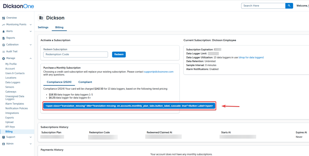Click the magnifying glass search button
Viewport: 309px width, 156px height.
tap(289, 6)
